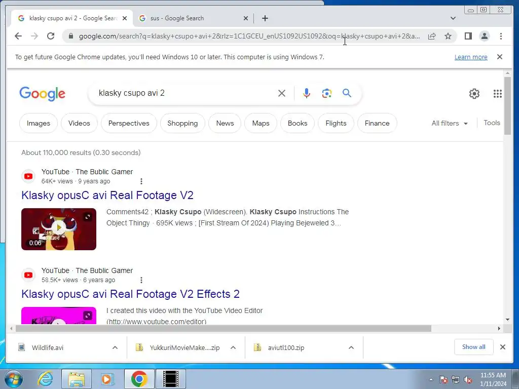Viewport: 519px width, 389px height.
Task: Open more options for first YouTube result
Action: (x=141, y=181)
